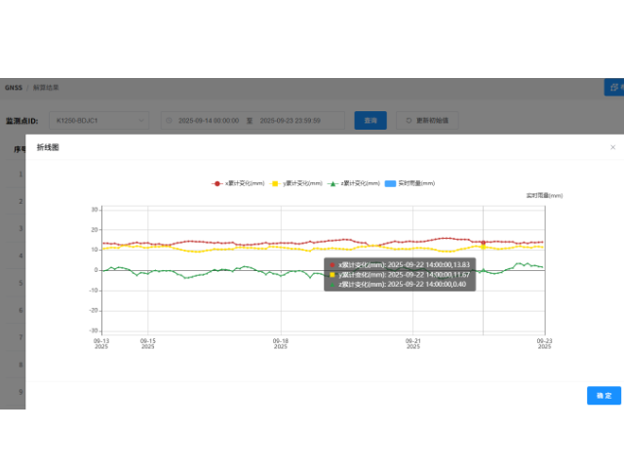624x468 pixels.
Task: Click highlighted yellow data point on y series
Action: pos(484,247)
